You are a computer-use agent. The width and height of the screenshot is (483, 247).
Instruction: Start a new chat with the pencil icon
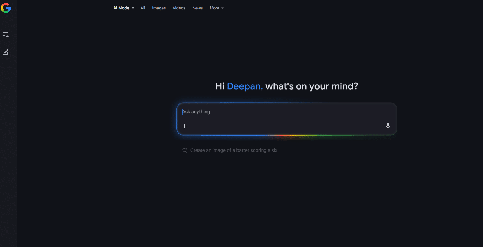(5, 52)
